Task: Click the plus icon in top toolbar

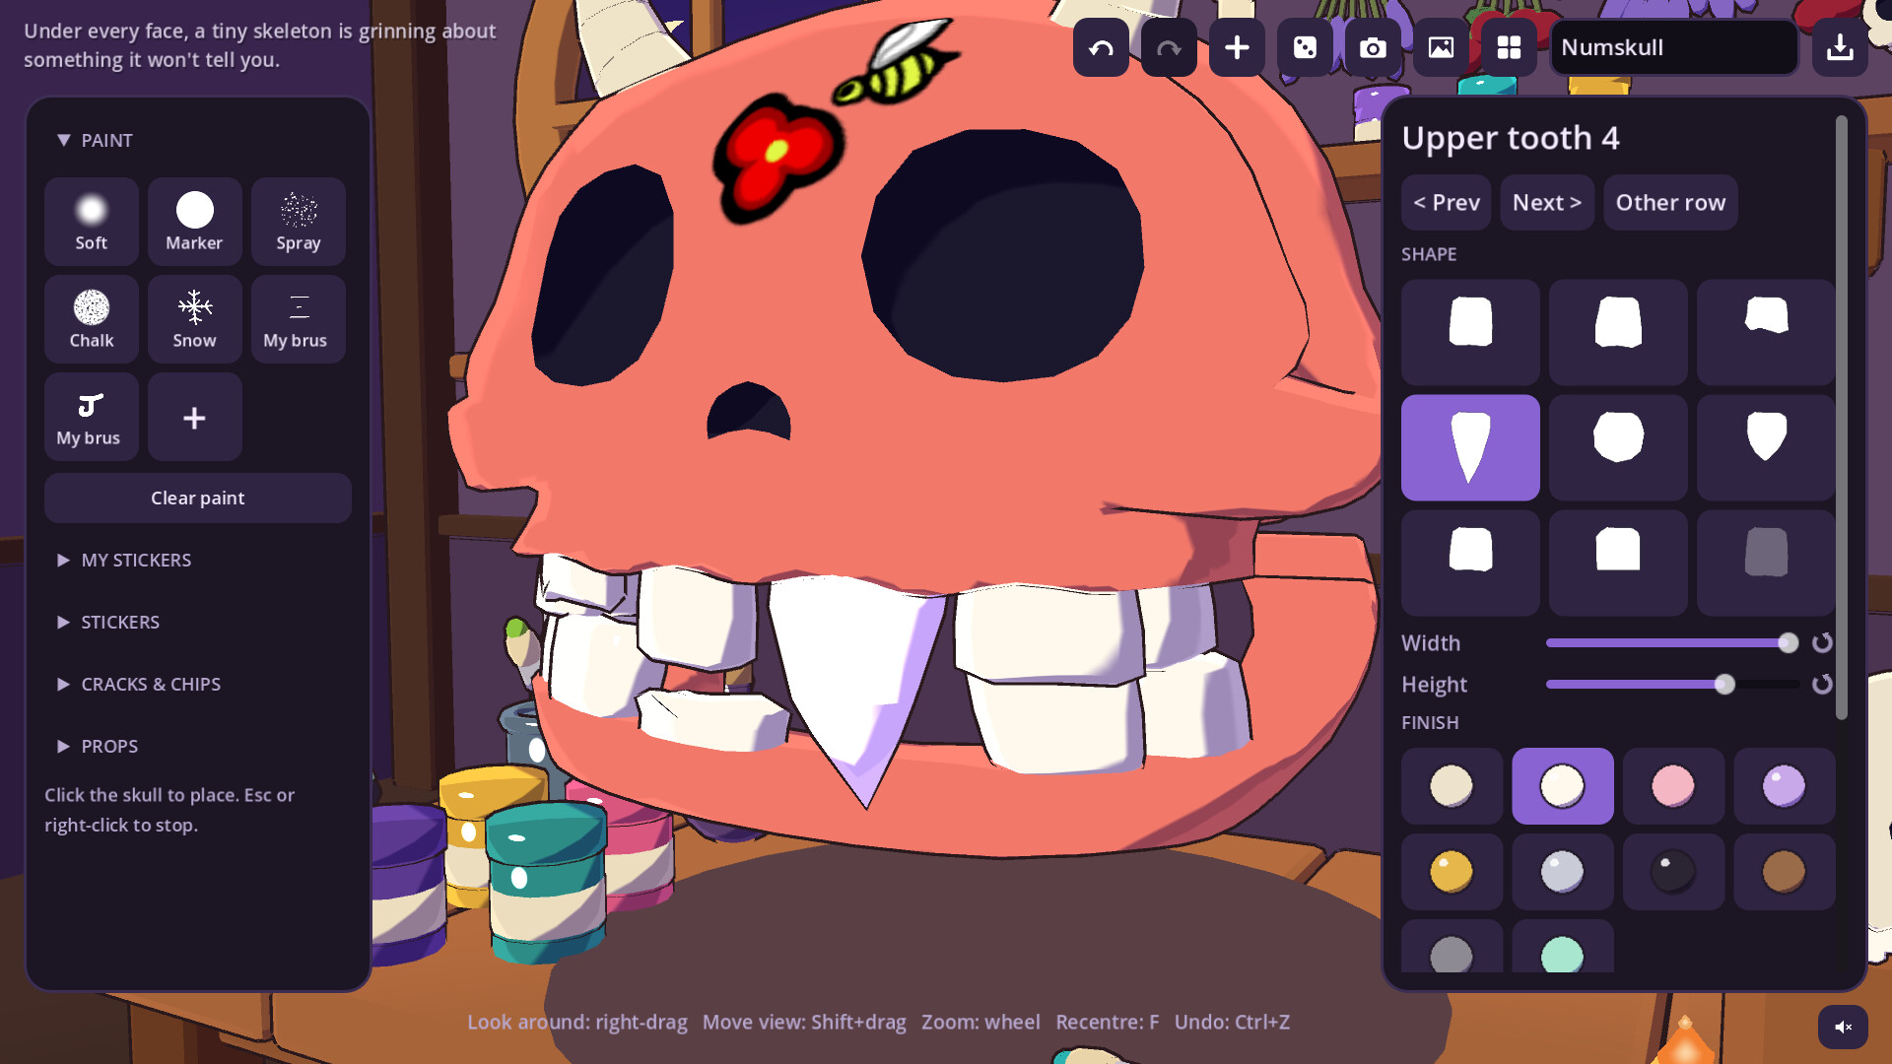Action: (1237, 47)
